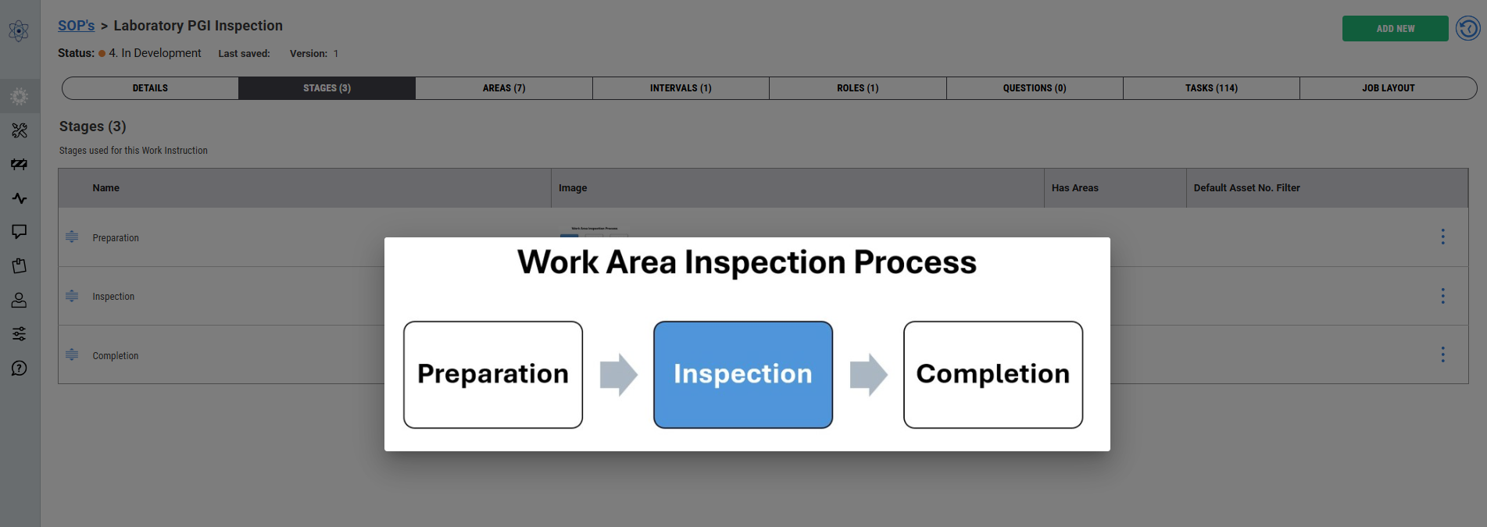Open the chat bubble sidebar icon
Image resolution: width=1487 pixels, height=527 pixels.
point(20,232)
